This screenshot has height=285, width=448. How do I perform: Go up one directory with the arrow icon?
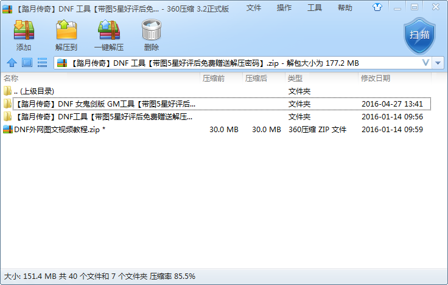(11, 63)
